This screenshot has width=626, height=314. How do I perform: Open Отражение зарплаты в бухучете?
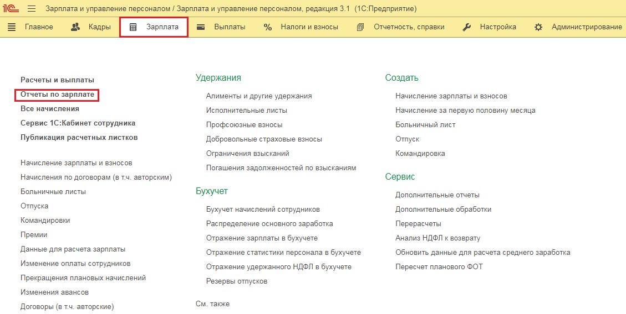coord(262,238)
